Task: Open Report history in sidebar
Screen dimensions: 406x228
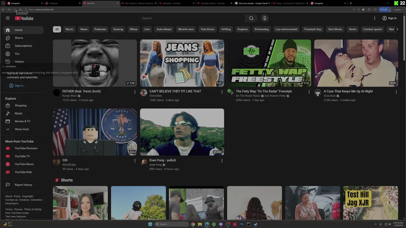Action: click(23, 185)
